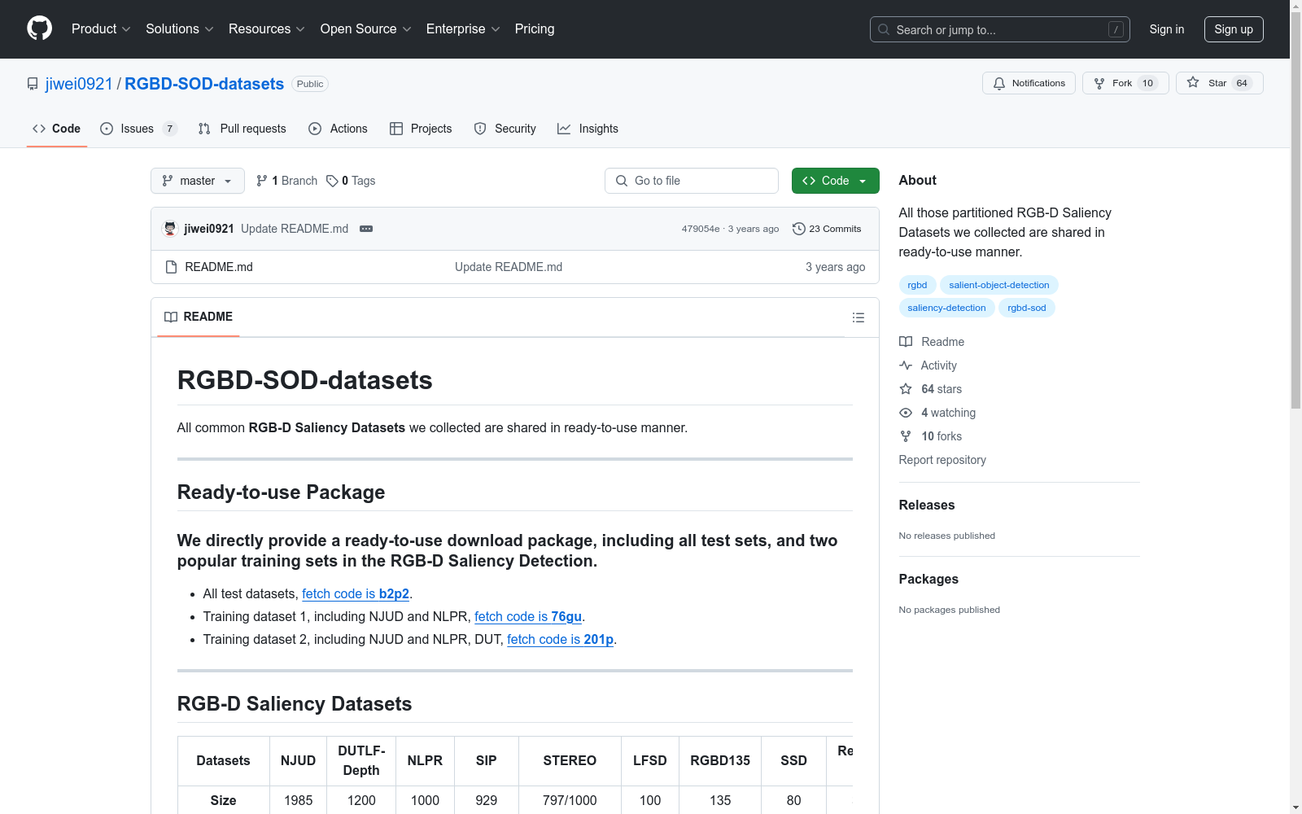1302x814 pixels.
Task: Open the Enterprise dropdown
Action: tap(463, 28)
